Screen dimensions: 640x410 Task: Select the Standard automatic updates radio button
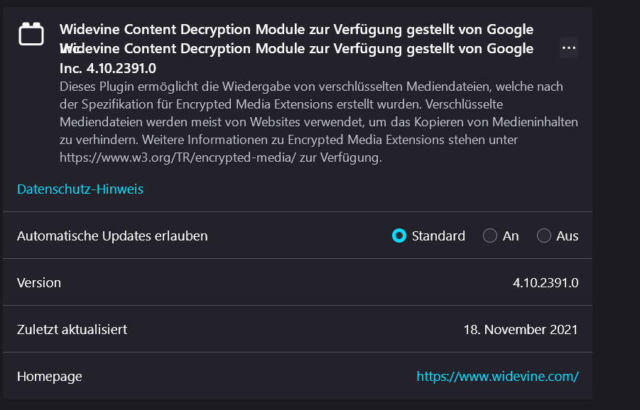[399, 236]
